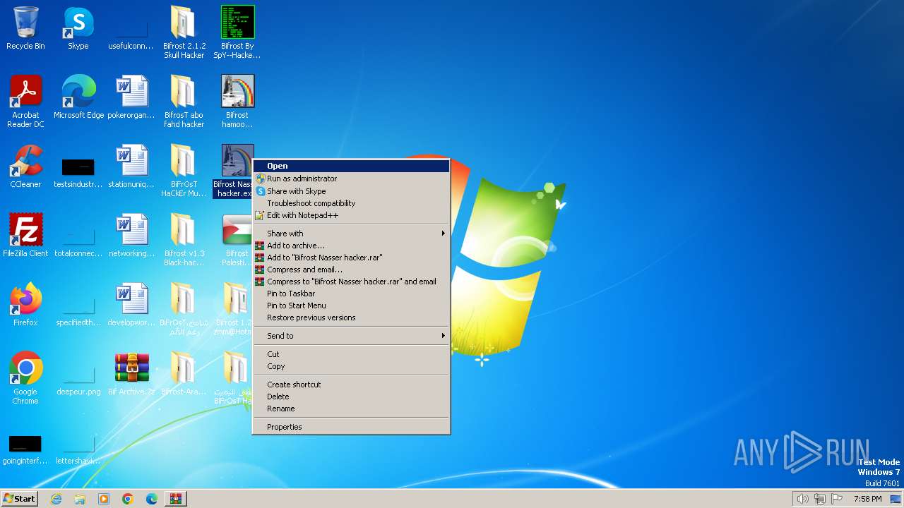Choose Add to "Bifrost Nasser hacker.rar"
Screen dimensions: 904x508
(x=351, y=258)
